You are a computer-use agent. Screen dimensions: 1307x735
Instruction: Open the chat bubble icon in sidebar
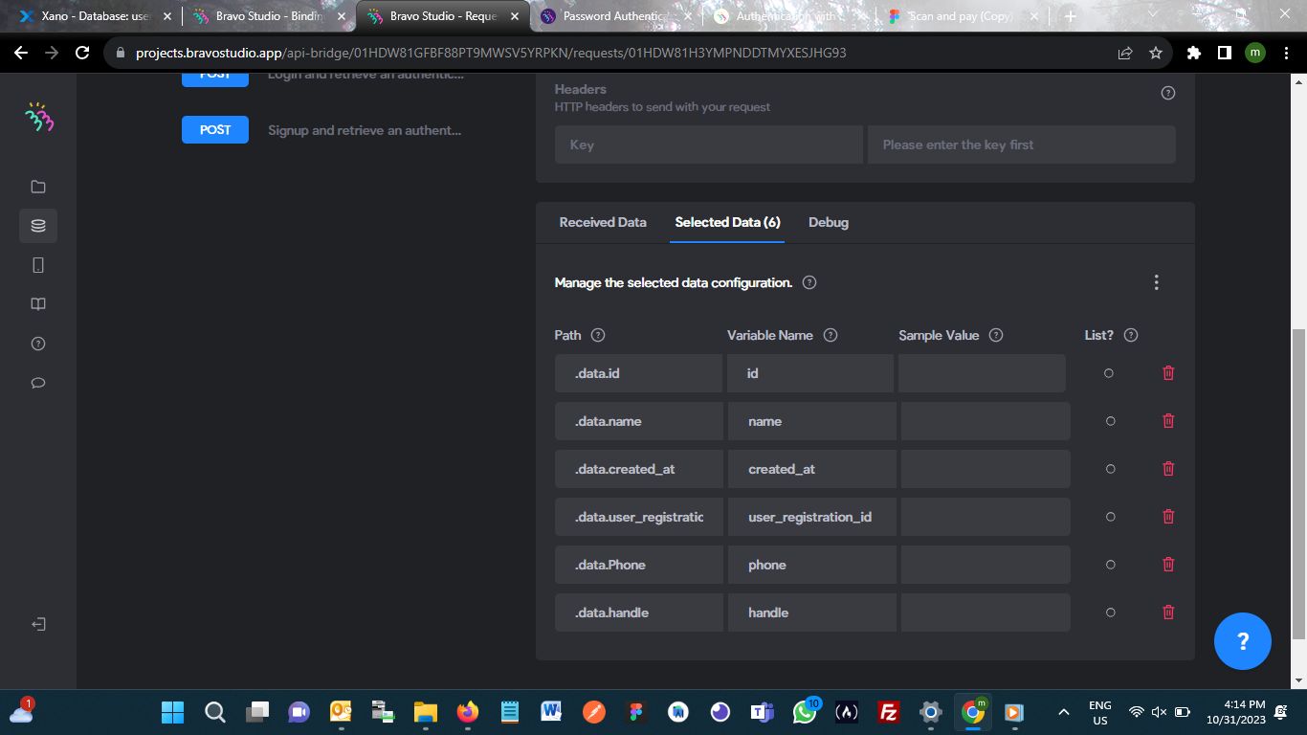pos(38,383)
